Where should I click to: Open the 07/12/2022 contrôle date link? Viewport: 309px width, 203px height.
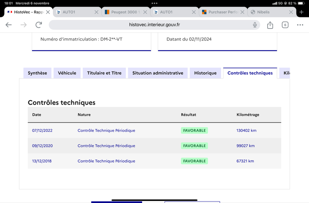click(x=42, y=130)
